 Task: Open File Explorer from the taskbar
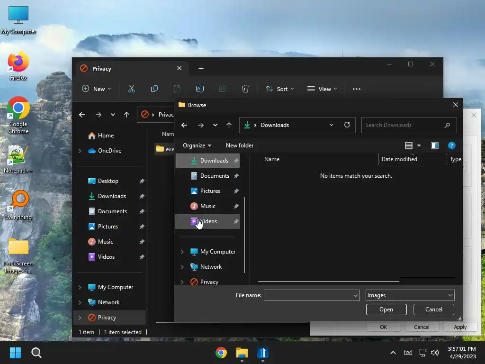[x=242, y=353]
